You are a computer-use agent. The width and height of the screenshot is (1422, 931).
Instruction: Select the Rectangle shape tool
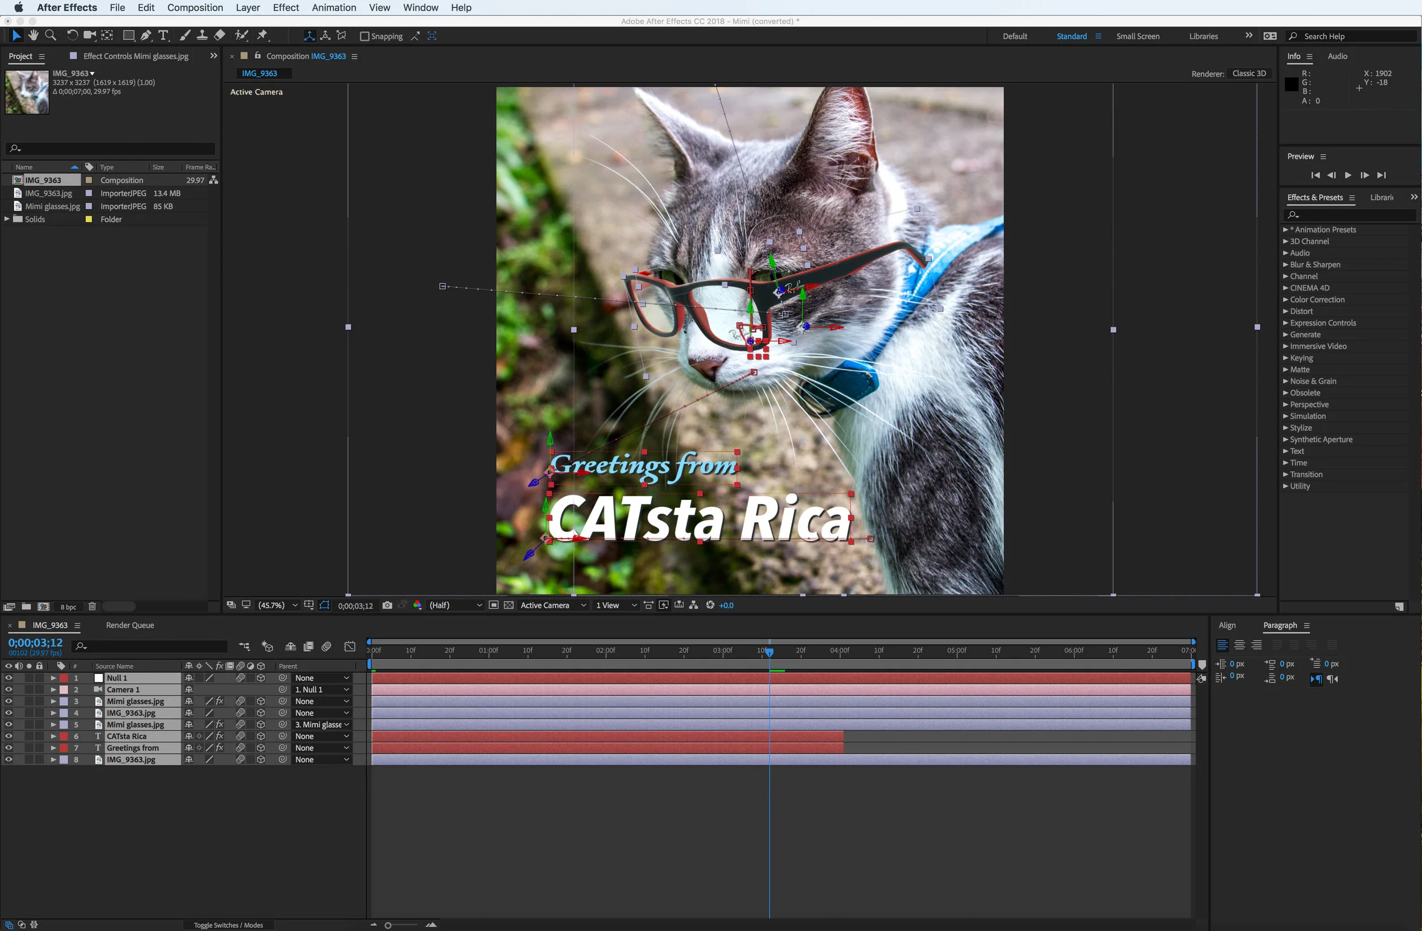[x=129, y=36]
